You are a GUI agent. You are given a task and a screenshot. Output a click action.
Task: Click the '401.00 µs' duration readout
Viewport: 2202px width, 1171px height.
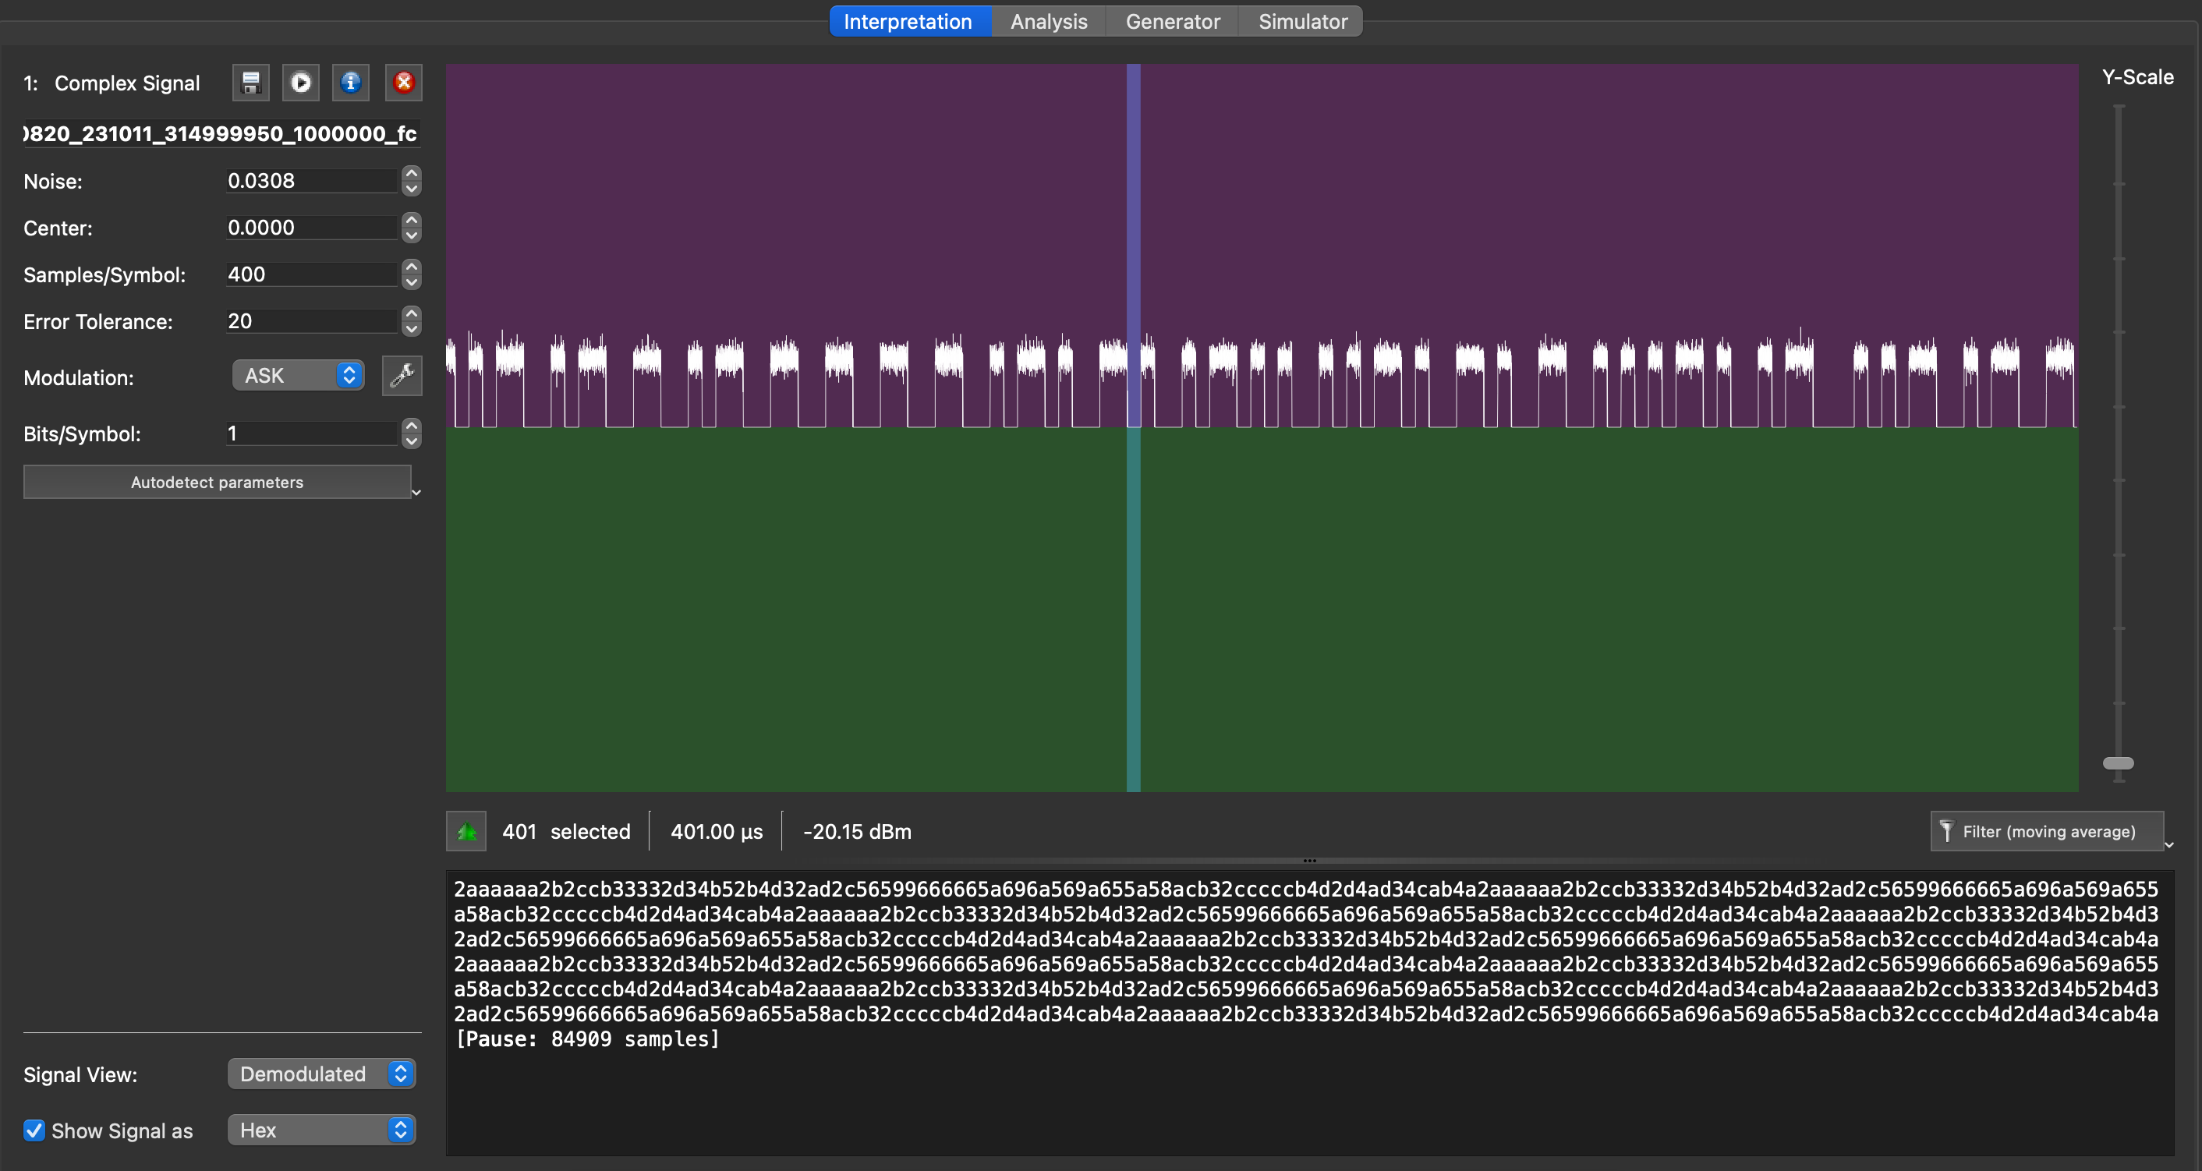(717, 832)
